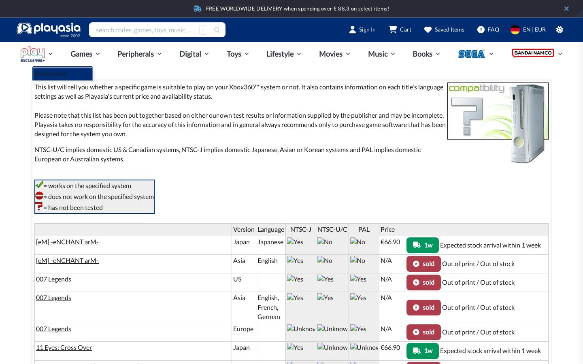Click the green checkmark legend icon
The width and height of the screenshot is (583, 364).
(39, 185)
